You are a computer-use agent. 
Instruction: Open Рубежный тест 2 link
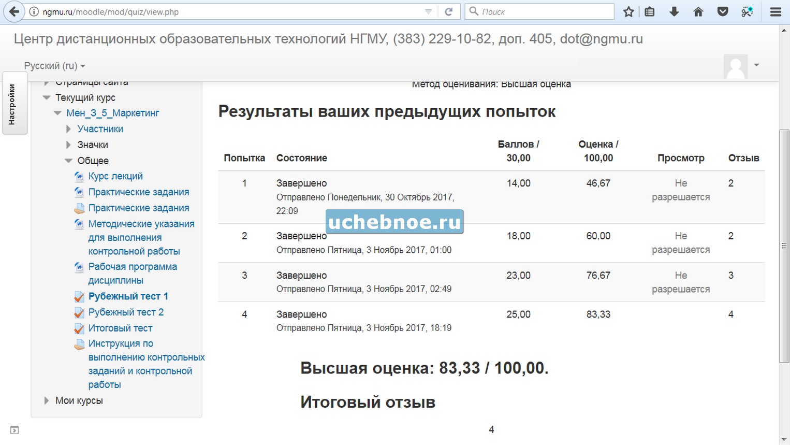[x=126, y=312]
